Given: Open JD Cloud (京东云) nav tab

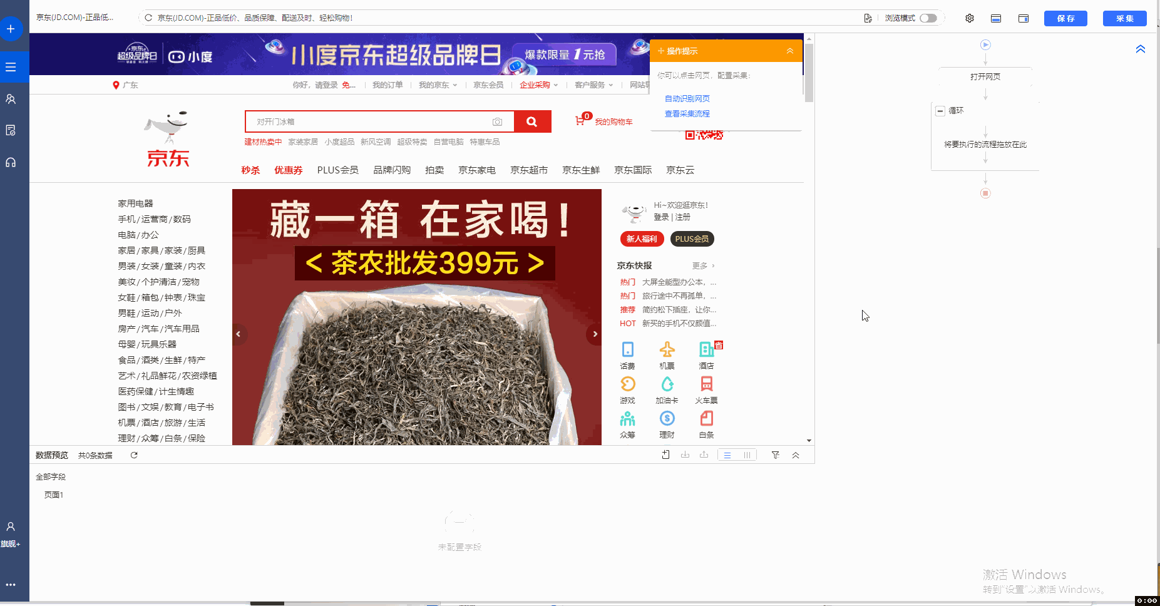Looking at the screenshot, I should click(680, 170).
